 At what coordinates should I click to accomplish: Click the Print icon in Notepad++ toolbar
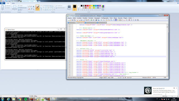pos(81,20)
